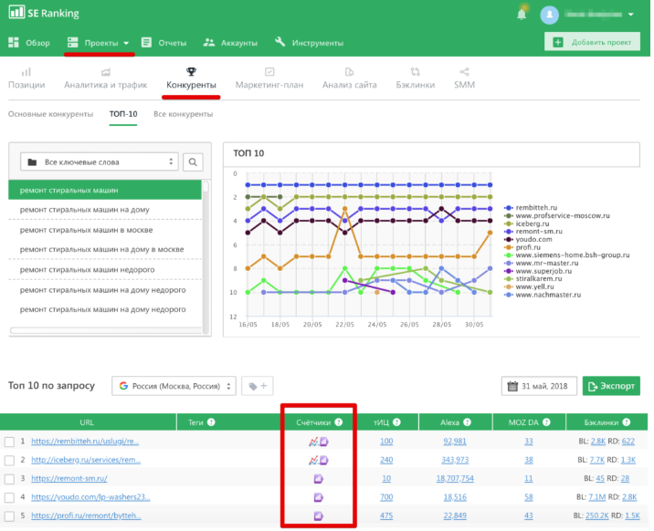654x531 pixels.
Task: Expand the Все ключевые слова dropdown
Action: point(100,162)
